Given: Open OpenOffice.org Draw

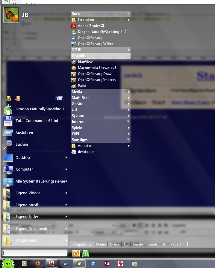Looking at the screenshot, I should point(101,74).
